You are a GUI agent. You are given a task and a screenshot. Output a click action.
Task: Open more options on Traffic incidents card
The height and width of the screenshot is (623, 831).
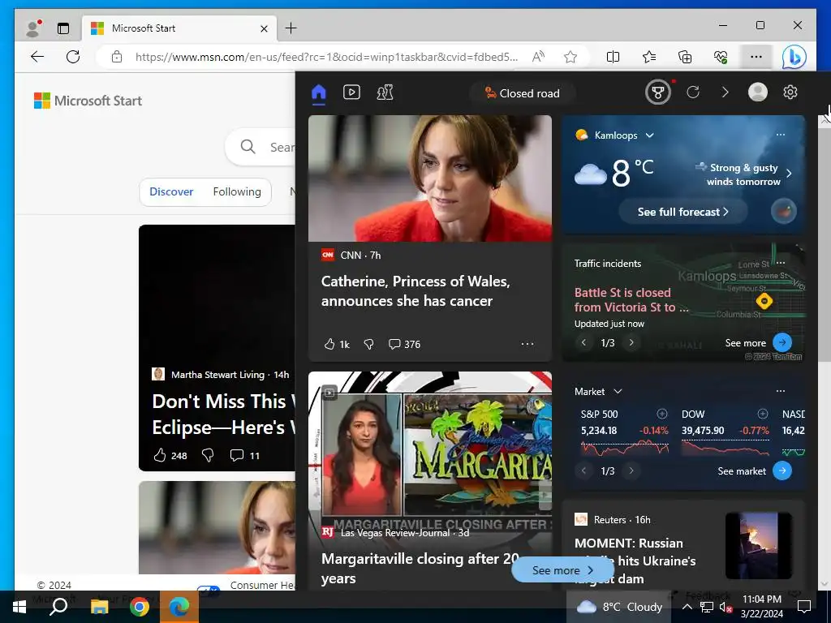pos(780,263)
